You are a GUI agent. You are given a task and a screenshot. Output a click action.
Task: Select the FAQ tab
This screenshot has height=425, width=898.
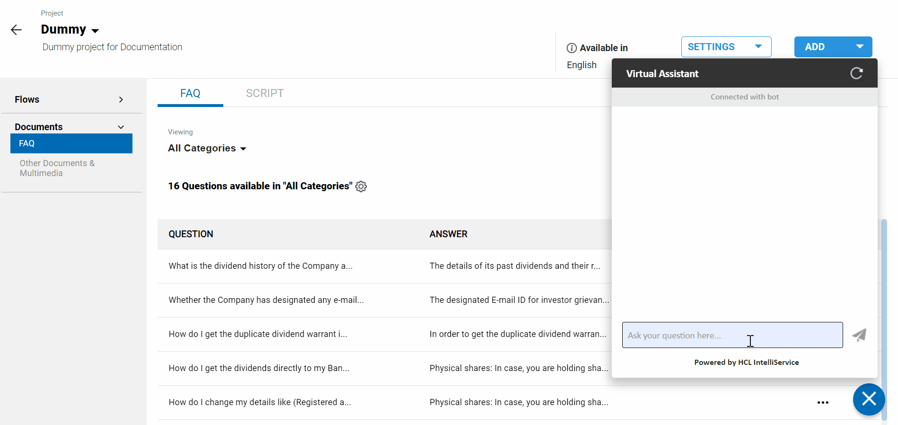pos(190,93)
